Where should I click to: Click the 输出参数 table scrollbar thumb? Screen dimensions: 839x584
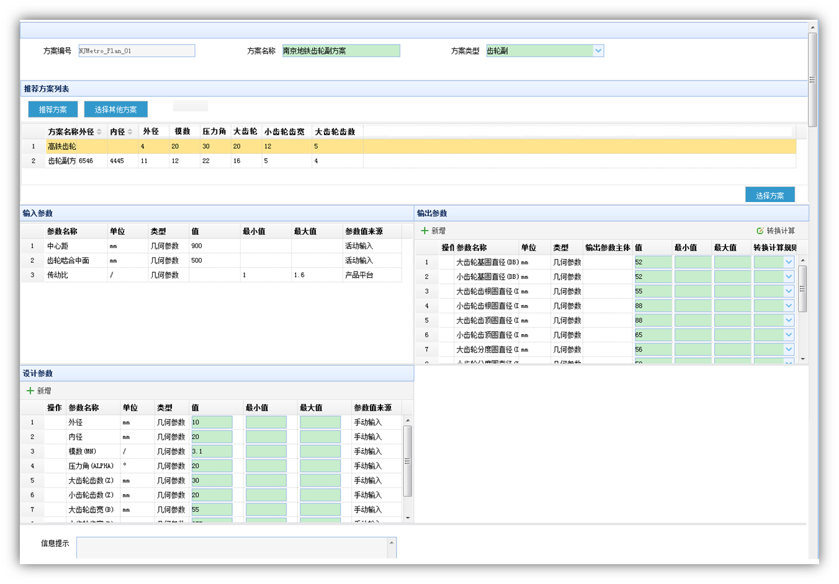[x=802, y=289]
